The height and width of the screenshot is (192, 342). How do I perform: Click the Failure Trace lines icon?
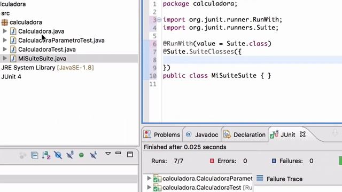coord(260,178)
